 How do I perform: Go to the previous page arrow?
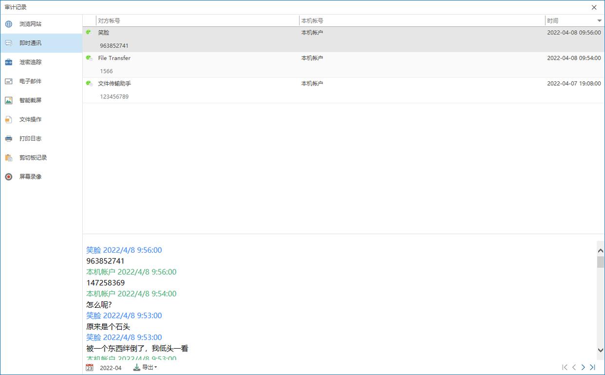pyautogui.click(x=574, y=367)
